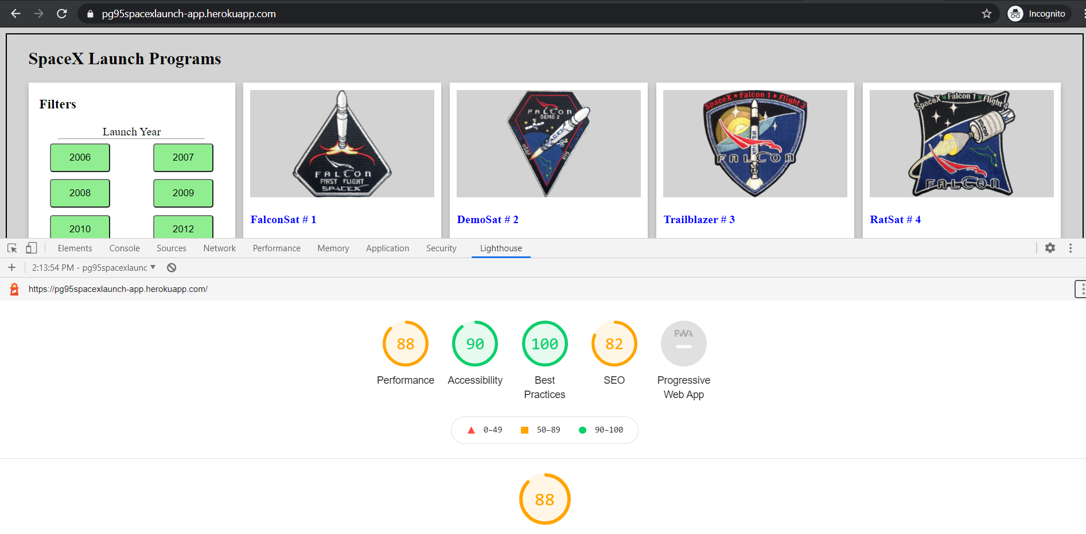Image resolution: width=1086 pixels, height=534 pixels.
Task: Open the Security tab
Action: pyautogui.click(x=441, y=248)
